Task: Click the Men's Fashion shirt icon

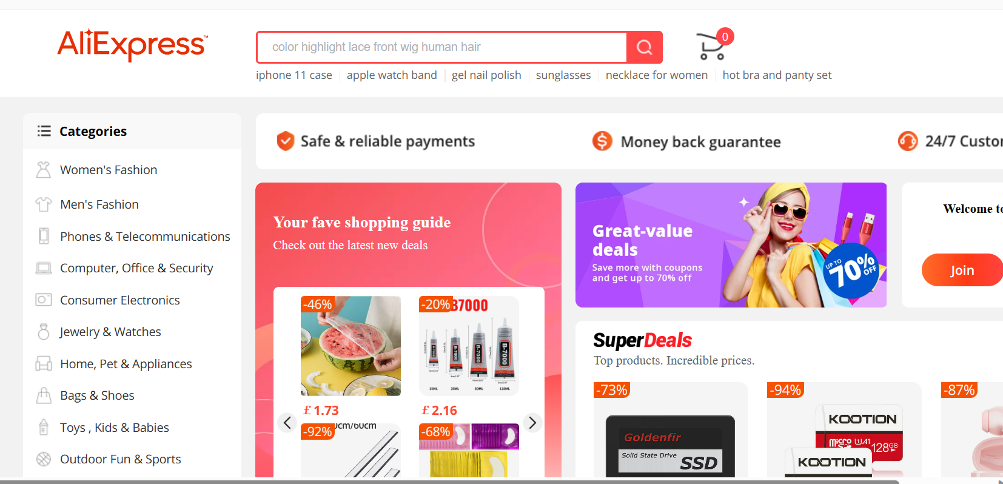Action: pos(43,204)
